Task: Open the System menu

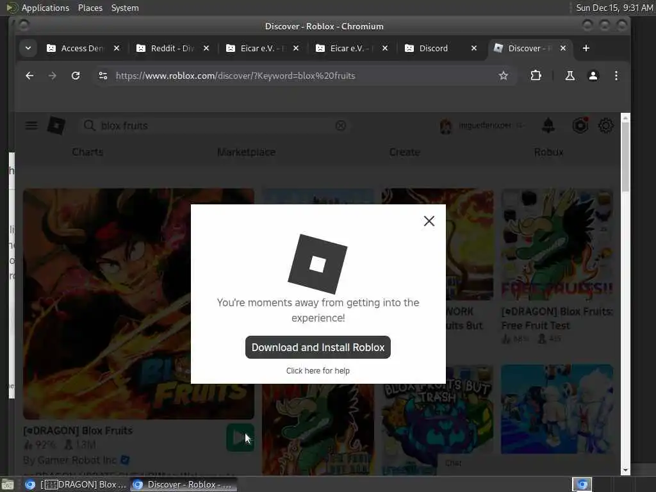Action: pos(125,8)
